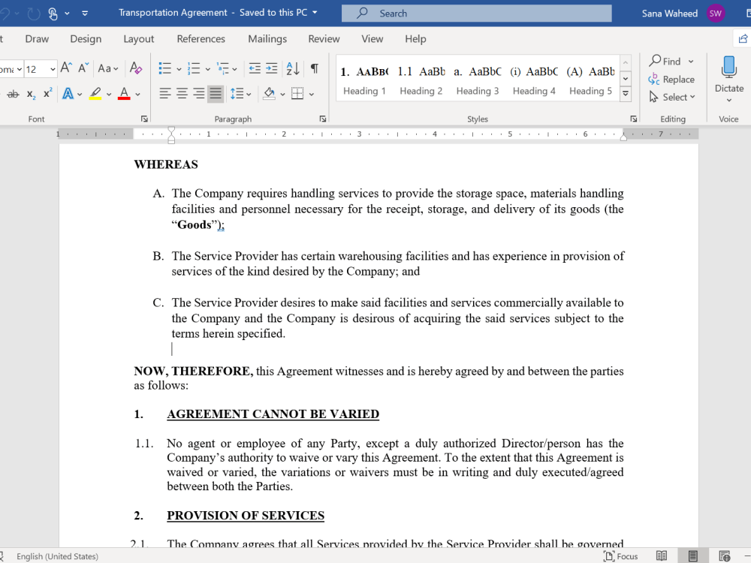Apply red font color
The image size is (751, 563).
click(x=124, y=93)
